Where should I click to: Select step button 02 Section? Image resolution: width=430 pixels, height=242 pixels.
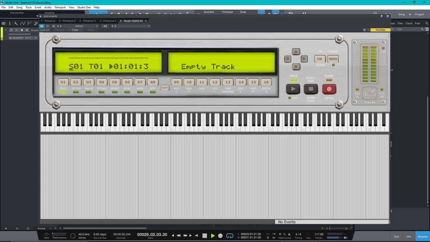click(76, 82)
